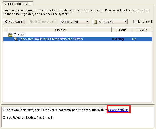Click the Fix & Check Again button

[x=42, y=21]
